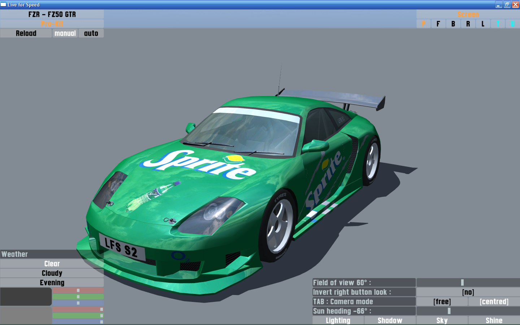Set camera mode to [free]

[442, 302]
